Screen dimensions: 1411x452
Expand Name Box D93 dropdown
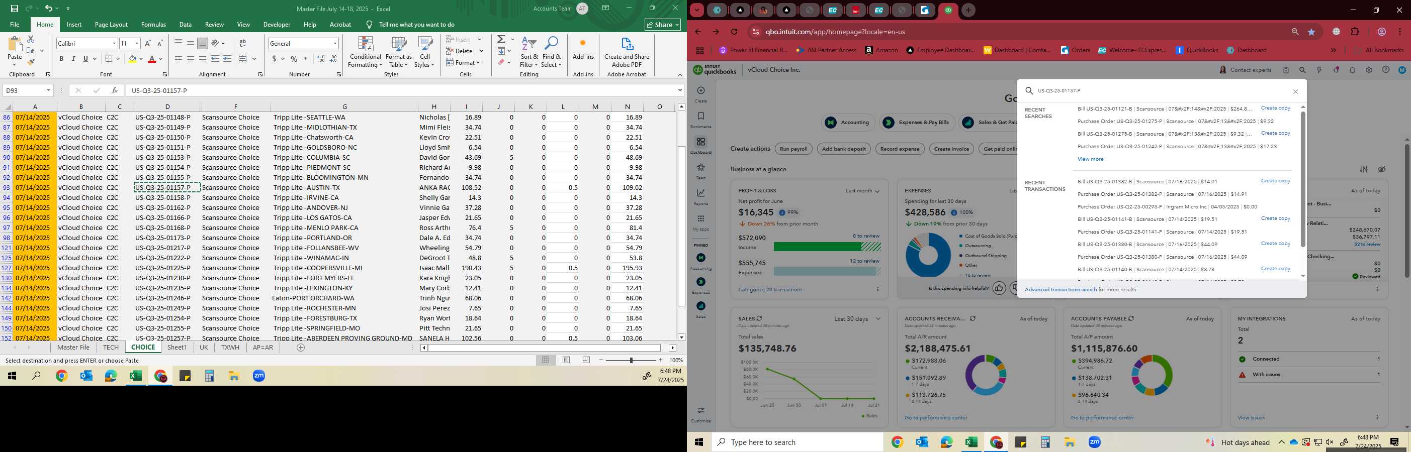click(x=48, y=90)
